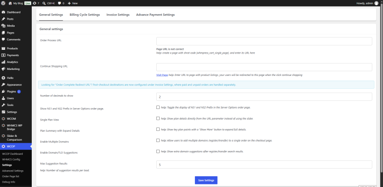
Task: Focus the Order Process URL field
Action: coord(264,41)
